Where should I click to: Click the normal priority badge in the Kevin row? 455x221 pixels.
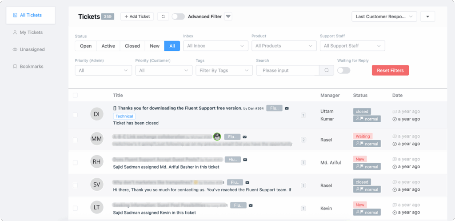tap(367, 212)
